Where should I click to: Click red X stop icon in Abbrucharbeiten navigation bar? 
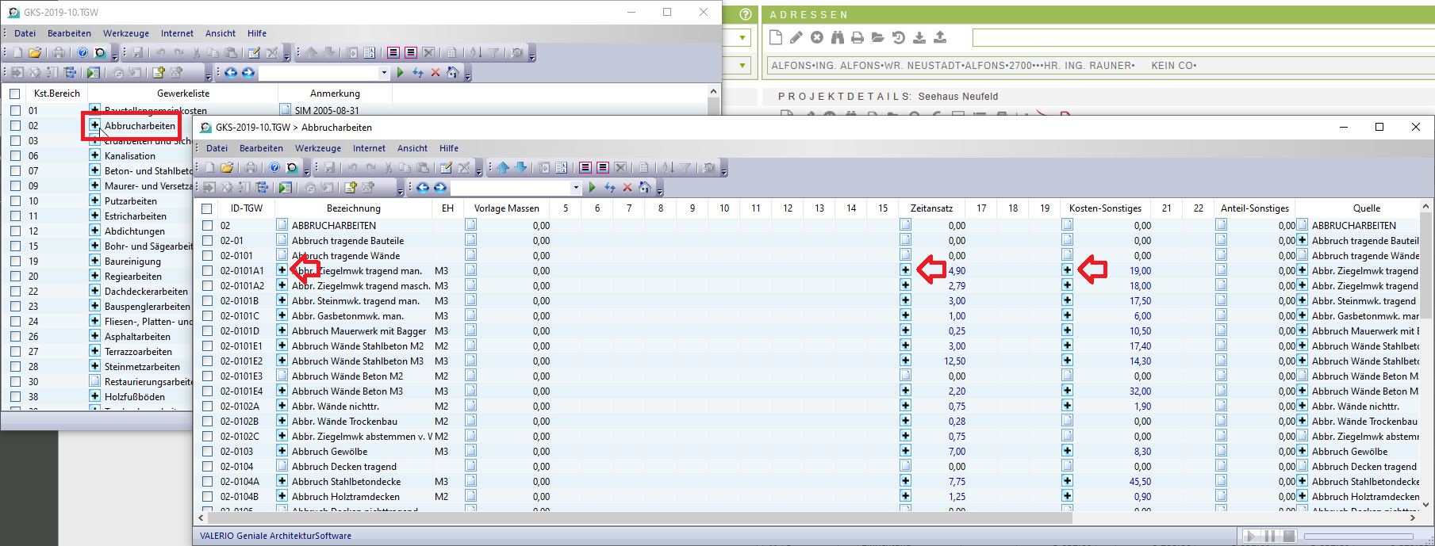[627, 188]
